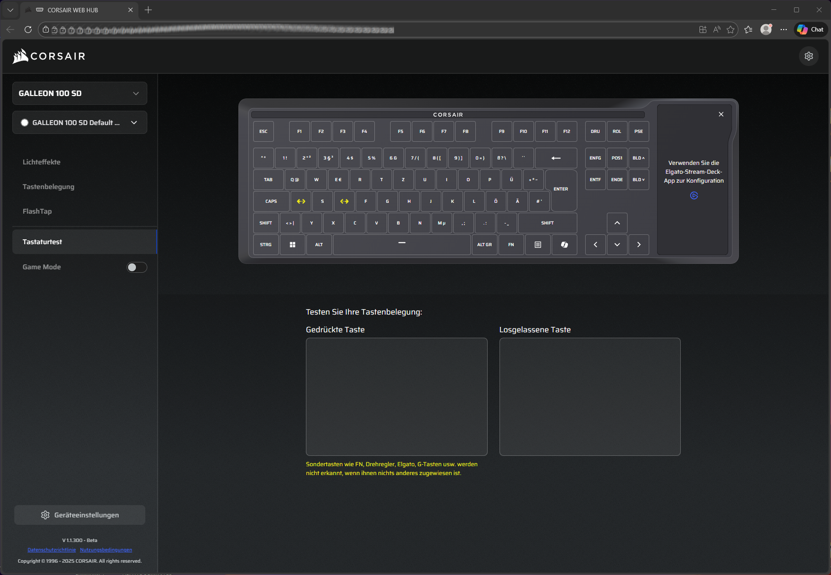Click the Windows logo key on keyboard
This screenshot has width=831, height=575.
(x=292, y=245)
